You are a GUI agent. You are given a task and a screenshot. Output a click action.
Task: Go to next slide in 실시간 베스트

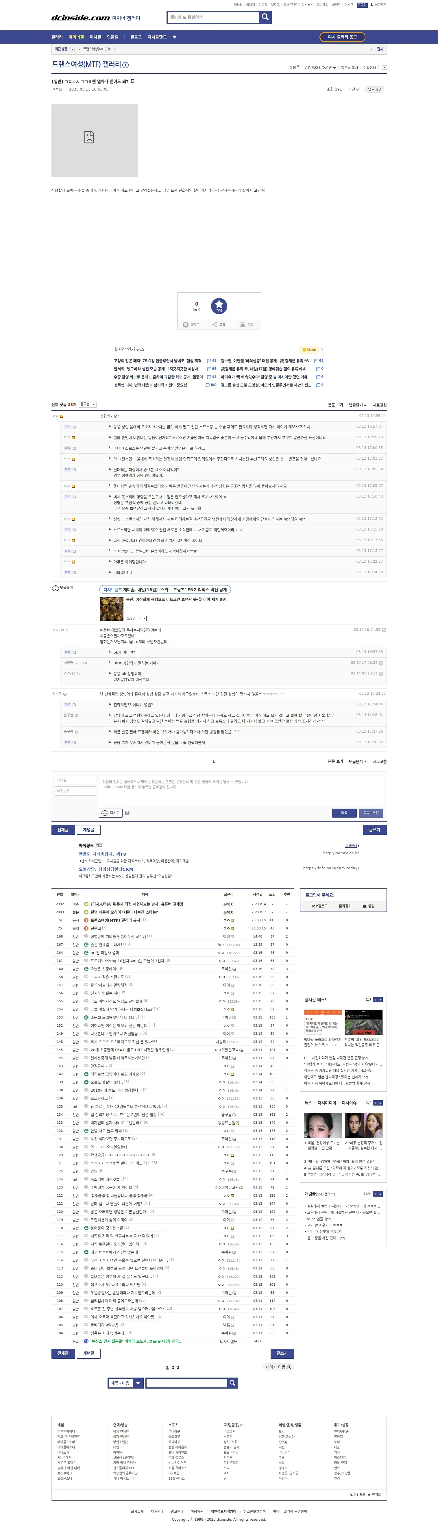pos(380,1000)
